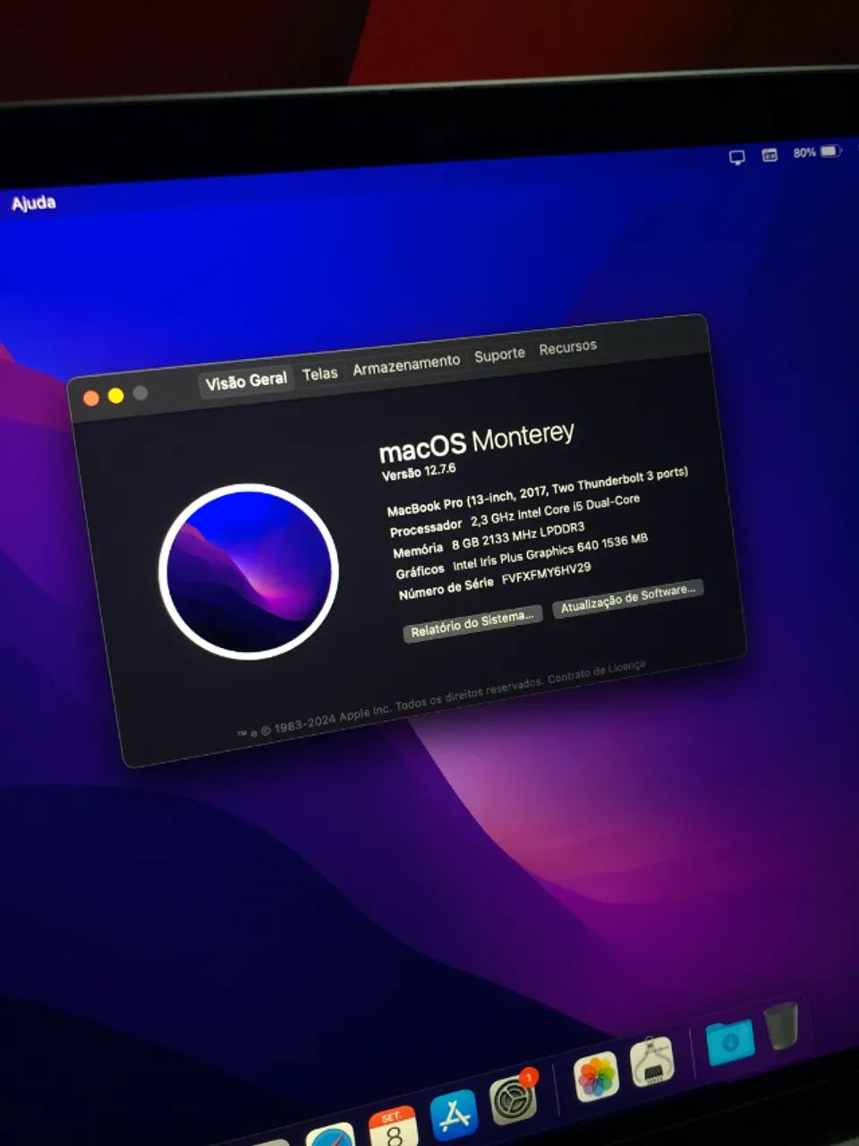Open the Recursos tab
This screenshot has width=859, height=1146.
pyautogui.click(x=567, y=347)
